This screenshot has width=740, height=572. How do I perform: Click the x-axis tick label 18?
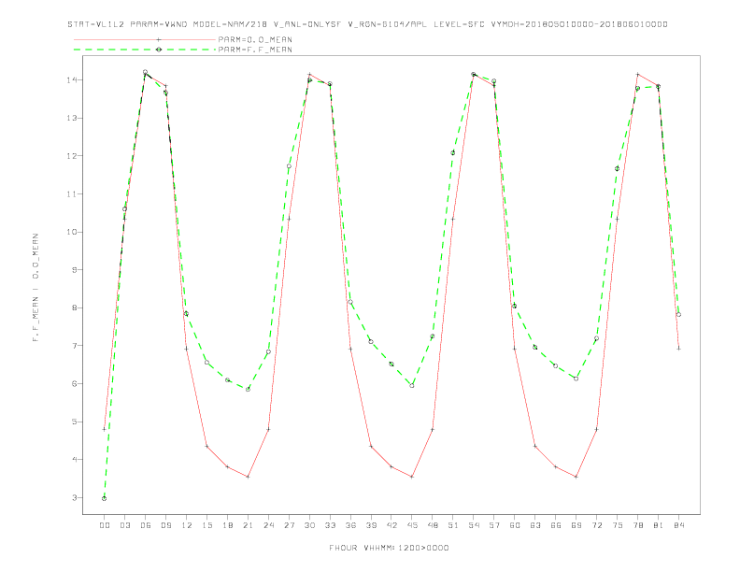[227, 525]
